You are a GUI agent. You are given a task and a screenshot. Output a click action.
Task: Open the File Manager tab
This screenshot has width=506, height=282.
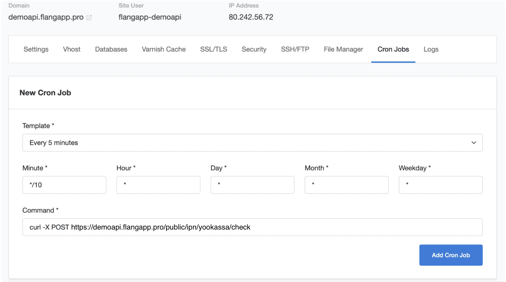coord(343,49)
